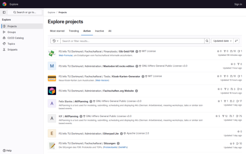Image resolution: width=246 pixels, height=154 pixels.
Task: Click Explore in the top header
Action: pyautogui.click(x=14, y=4)
